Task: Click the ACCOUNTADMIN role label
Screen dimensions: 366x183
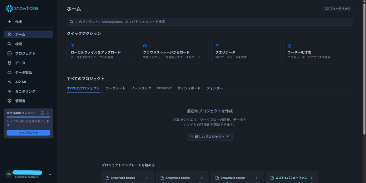Action: (x=26, y=177)
